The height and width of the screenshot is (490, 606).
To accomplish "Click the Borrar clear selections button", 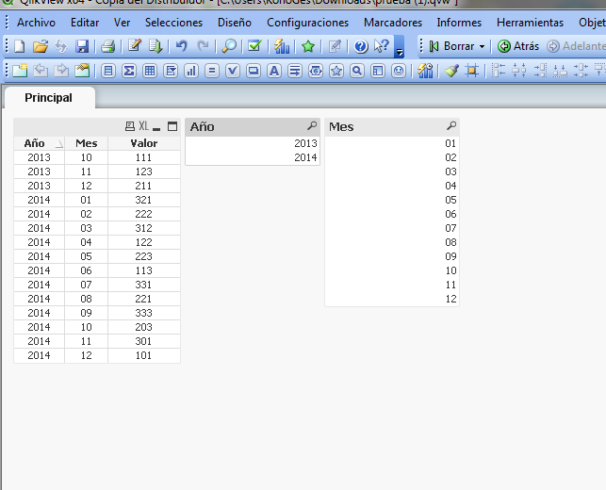I will (x=452, y=46).
